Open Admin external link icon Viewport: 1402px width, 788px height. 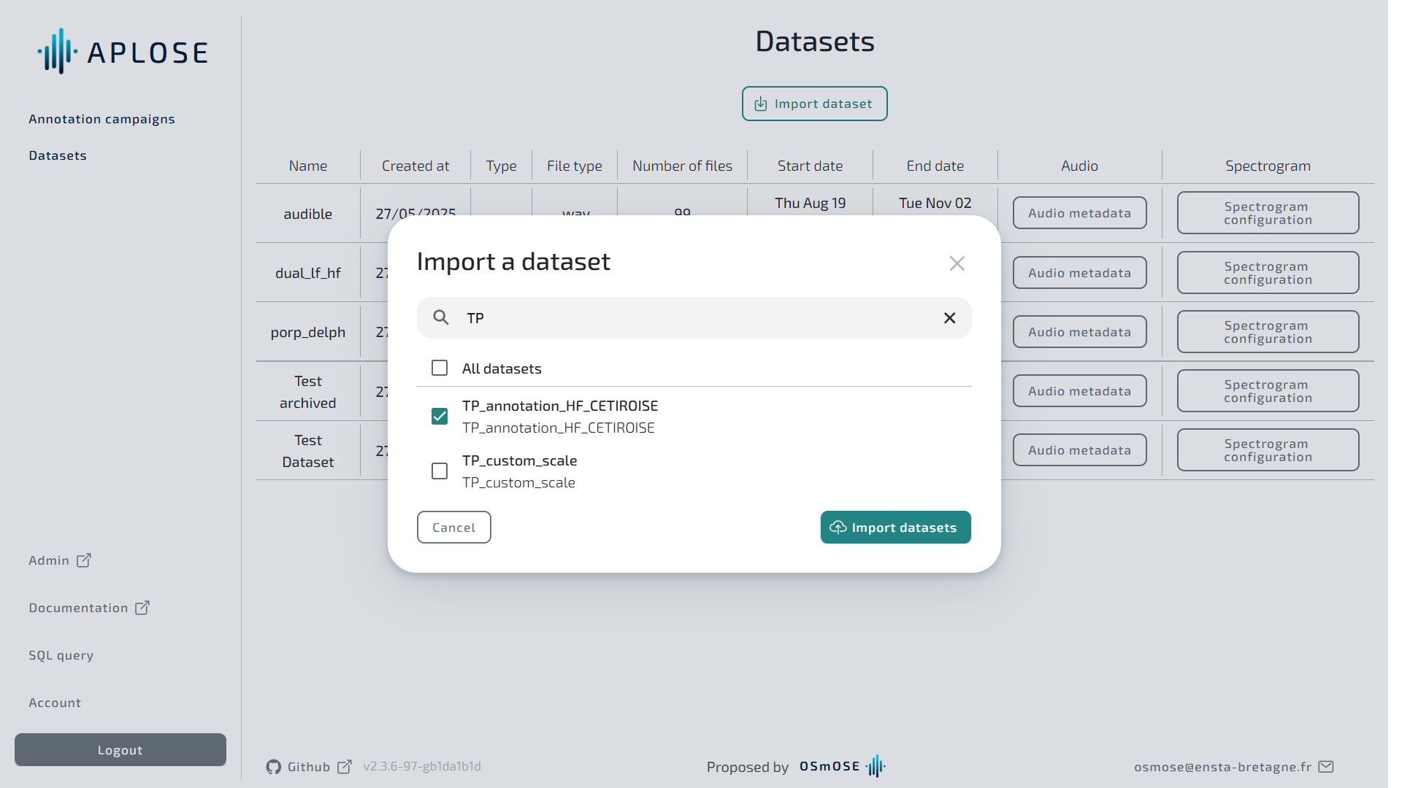point(84,560)
